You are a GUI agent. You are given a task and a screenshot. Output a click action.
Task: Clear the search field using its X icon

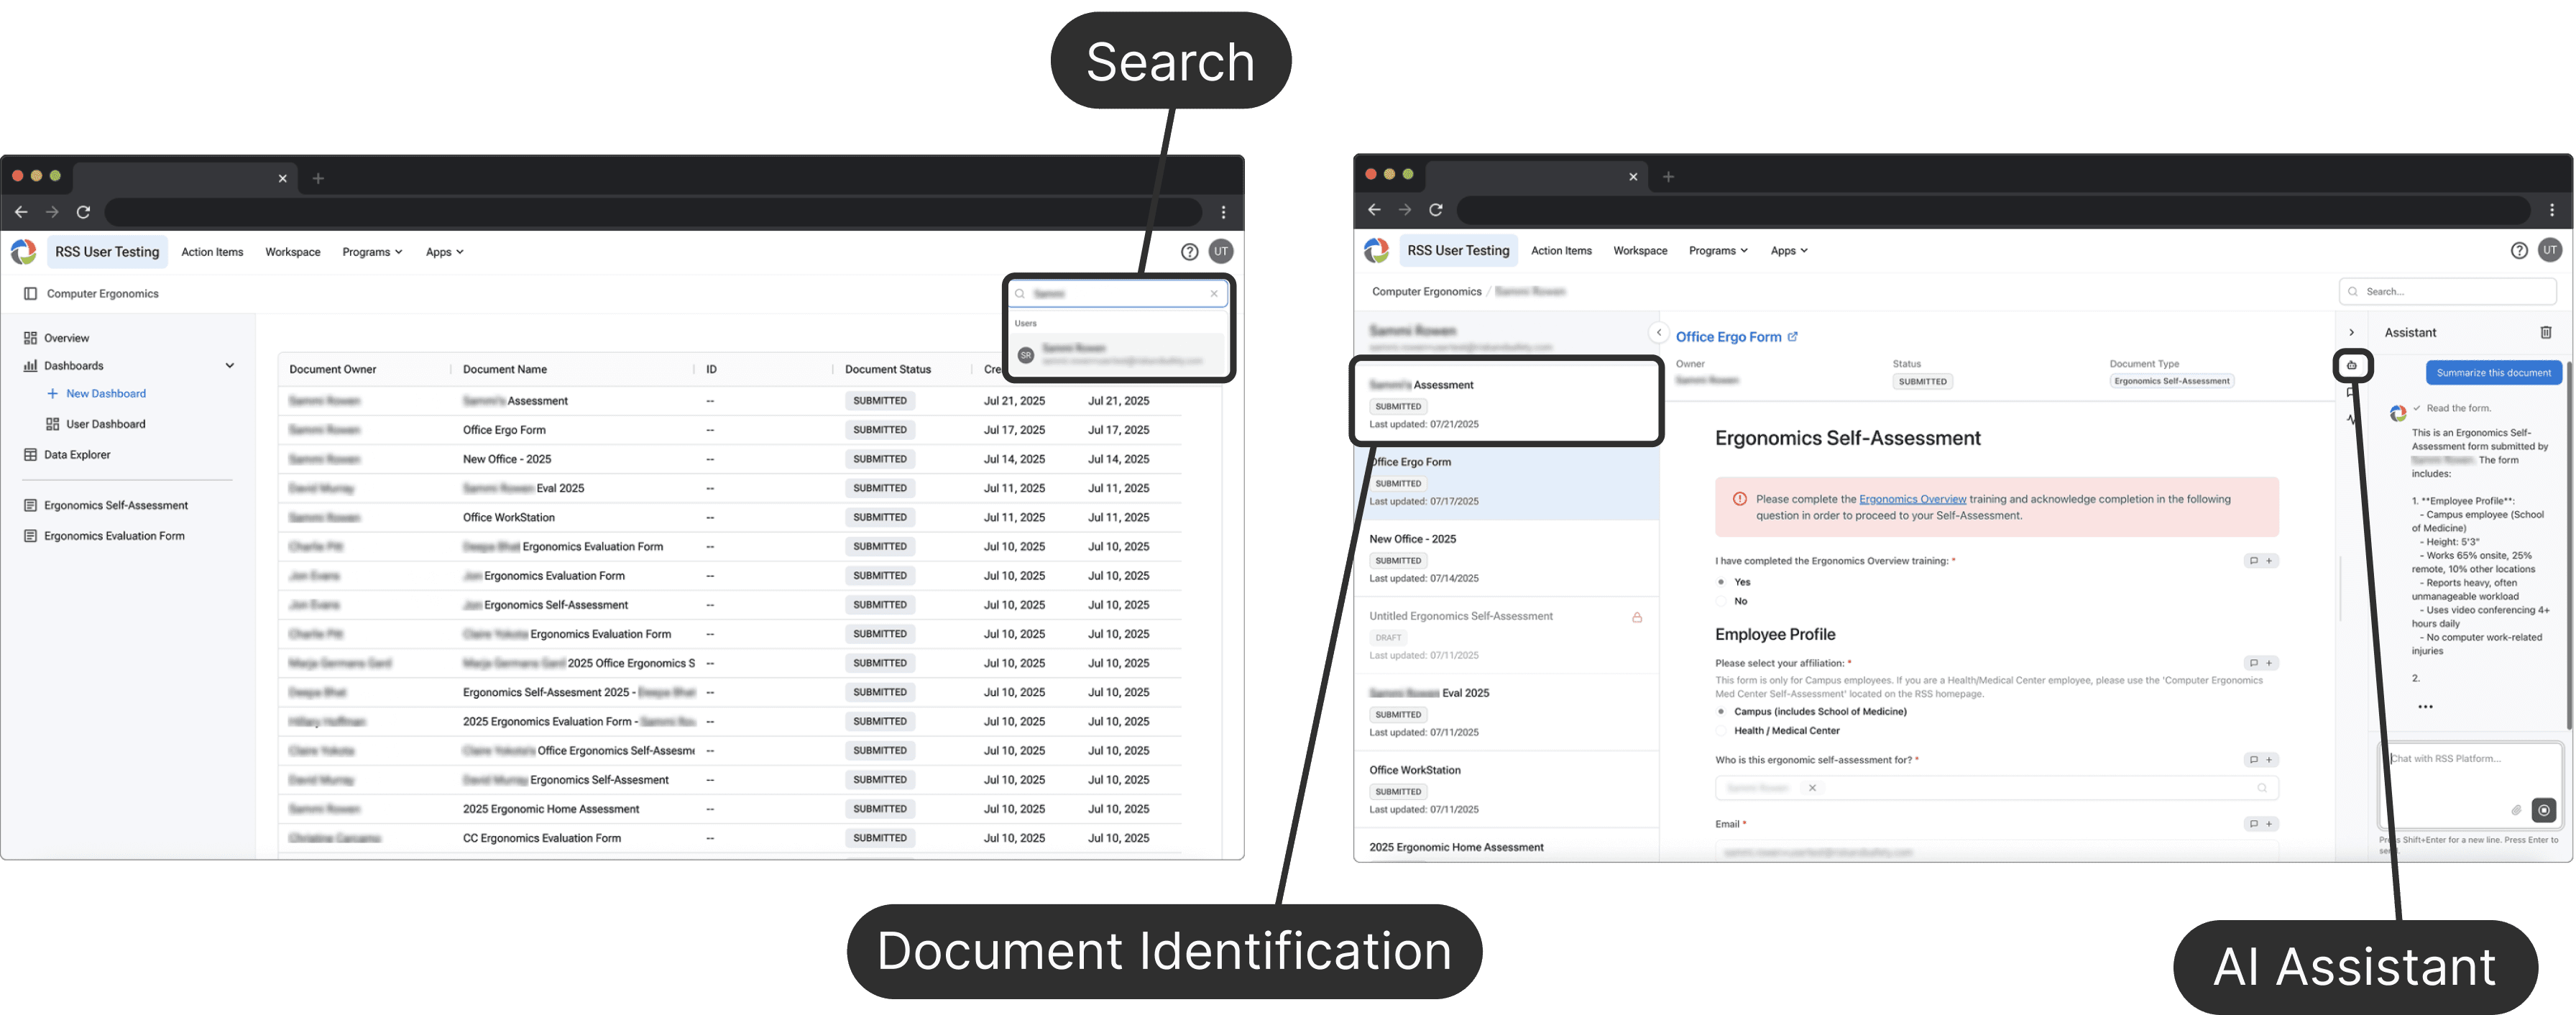pyautogui.click(x=1214, y=294)
